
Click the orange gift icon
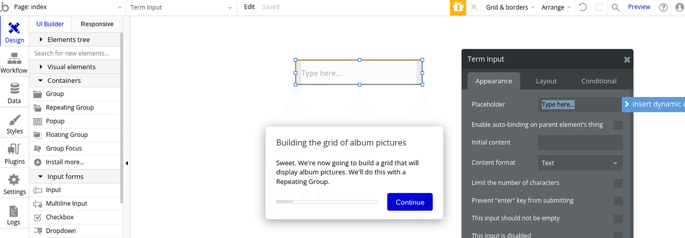(458, 7)
